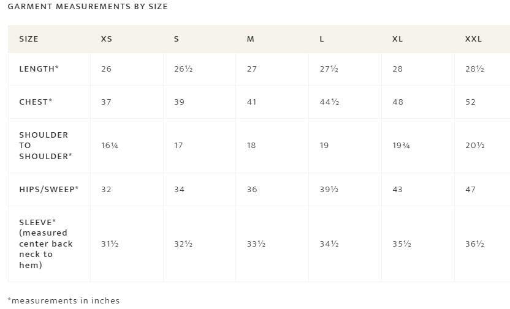The image size is (510, 309).
Task: Select the L size chest value 44½
Action: 329,102
